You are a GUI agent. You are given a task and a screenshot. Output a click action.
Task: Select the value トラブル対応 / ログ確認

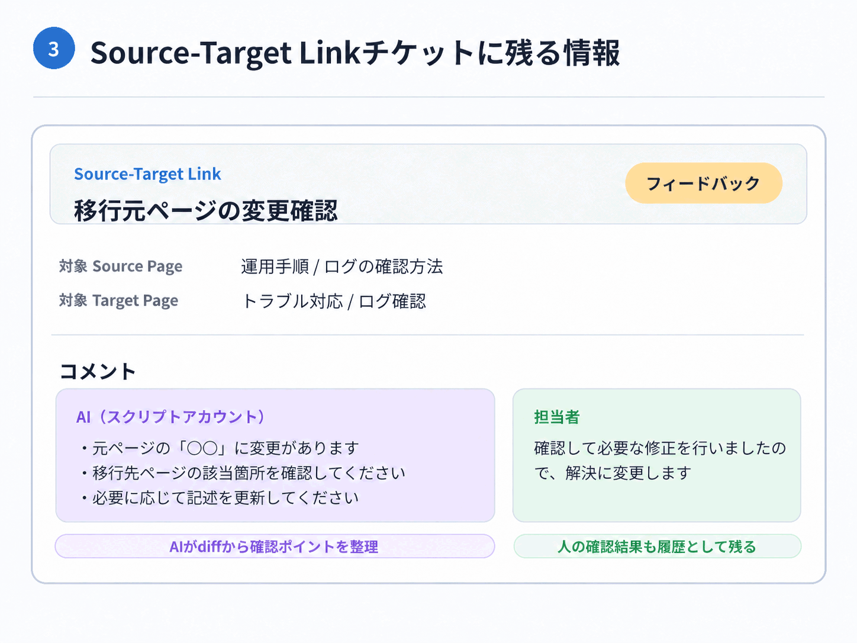pyautogui.click(x=334, y=301)
